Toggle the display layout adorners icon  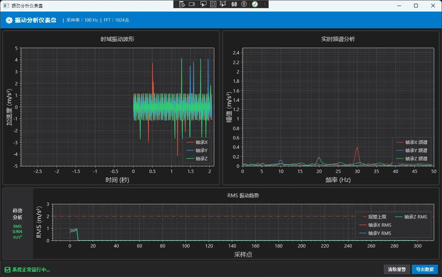pos(213,4)
